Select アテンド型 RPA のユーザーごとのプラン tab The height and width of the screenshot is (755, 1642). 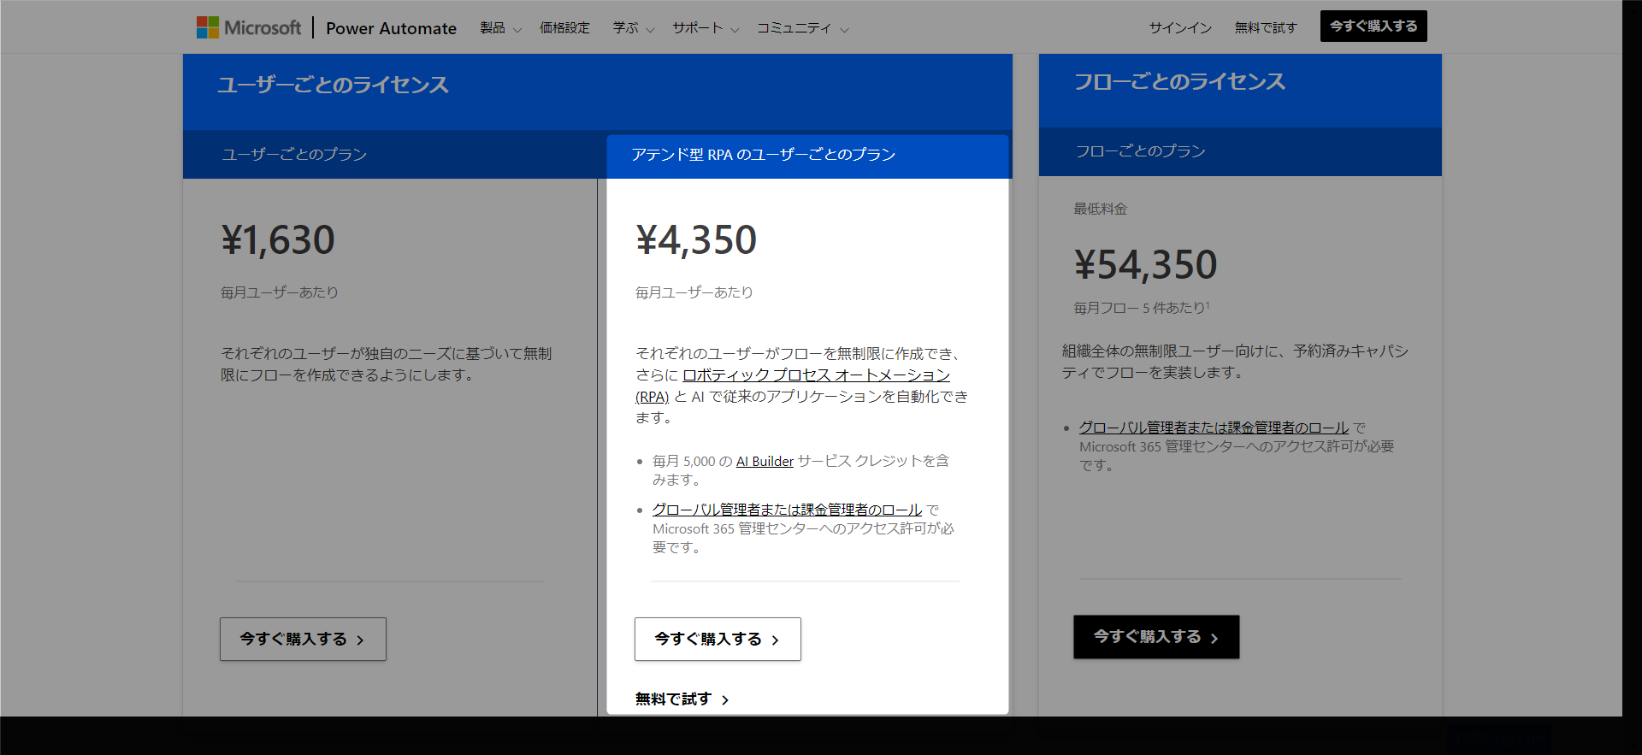pos(764,155)
